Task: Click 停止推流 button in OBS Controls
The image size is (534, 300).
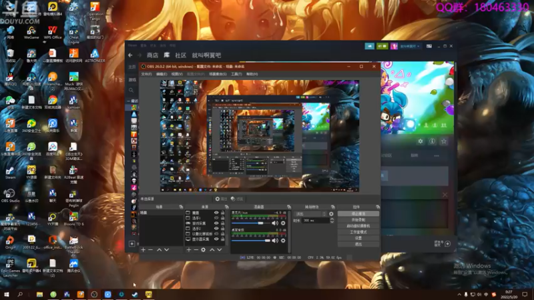Action: pyautogui.click(x=358, y=213)
